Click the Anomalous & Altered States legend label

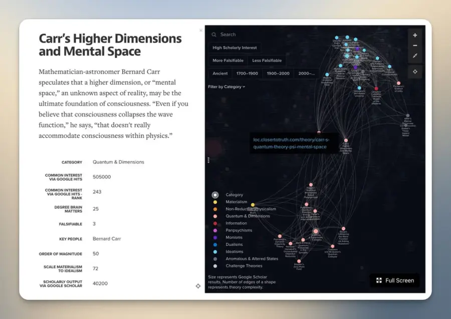coord(252,258)
